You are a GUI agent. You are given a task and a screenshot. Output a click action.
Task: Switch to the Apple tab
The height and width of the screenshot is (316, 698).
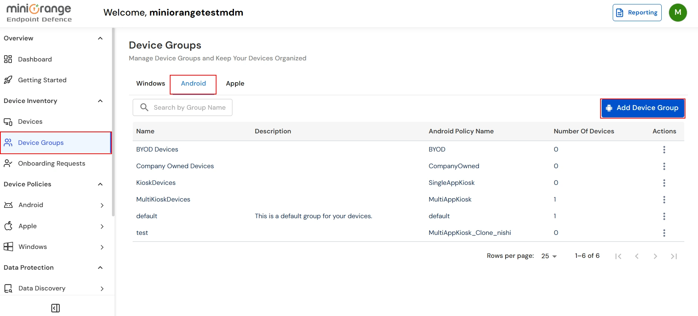(x=235, y=83)
